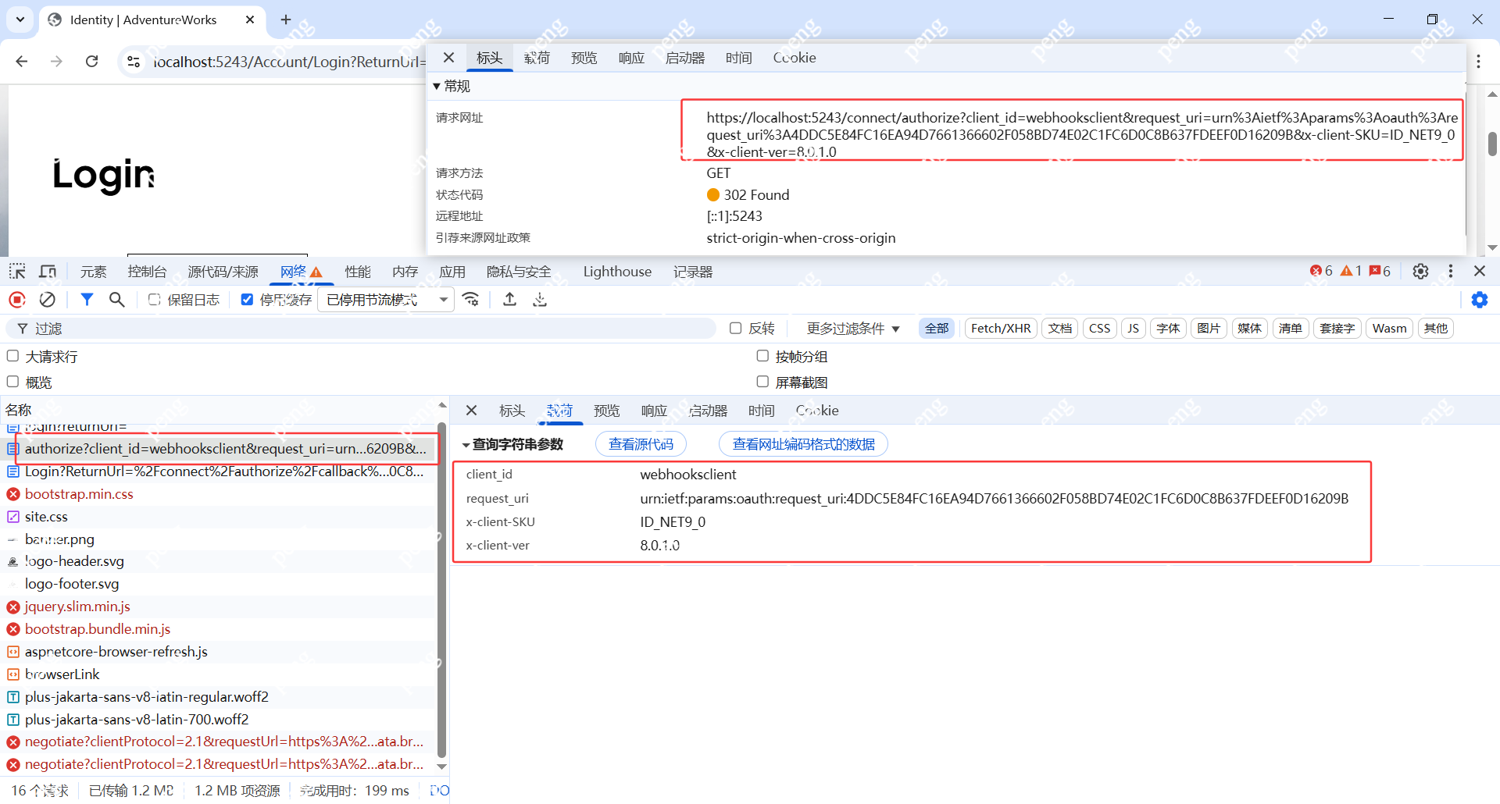Click 查看网址编码格式的数据 button
Screen dimensions: 1500x804
(x=803, y=444)
